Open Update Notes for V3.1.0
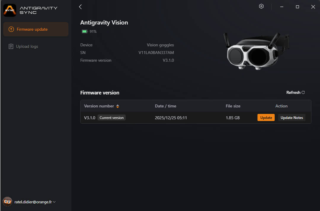Viewport: 320px width, 211px height. [292, 117]
